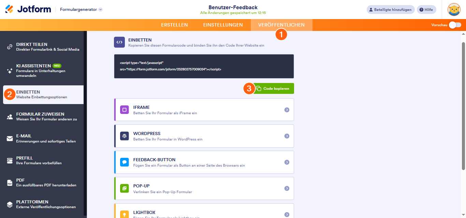Expand the iFrame option arrow

(x=287, y=110)
